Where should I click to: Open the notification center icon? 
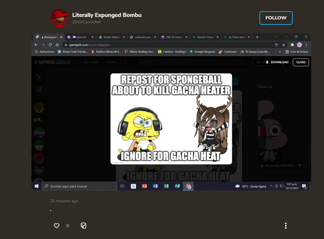(x=304, y=187)
